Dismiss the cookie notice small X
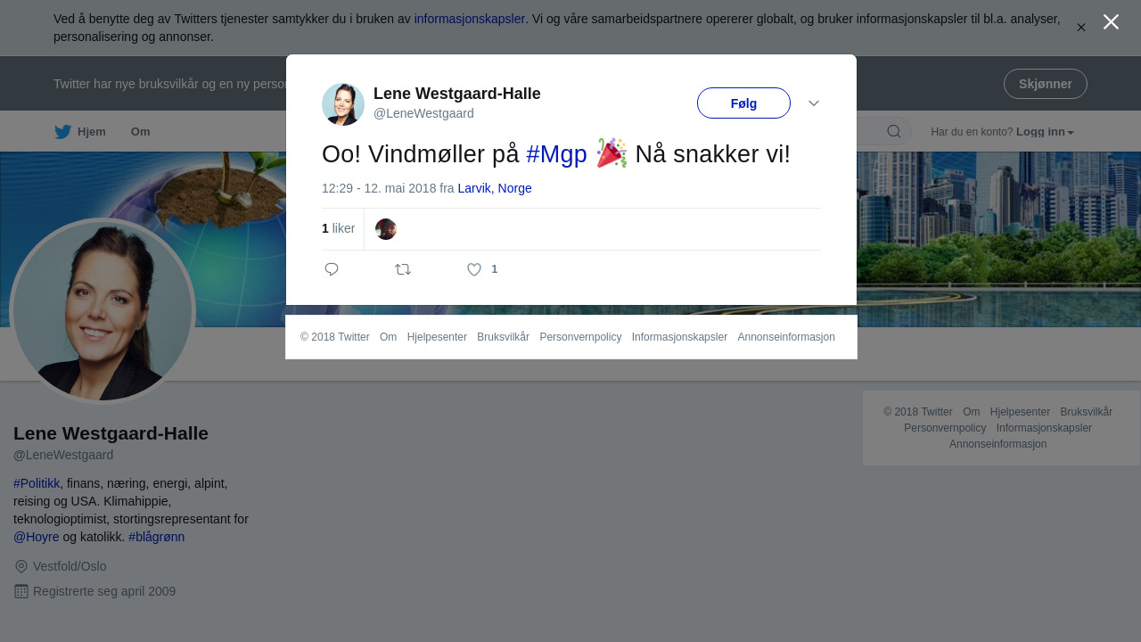This screenshot has width=1141, height=642. (x=1081, y=28)
